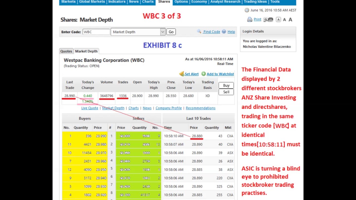The height and width of the screenshot is (200, 356).
Task: Click the Today's Low value 28.680
Action: [x=188, y=96]
